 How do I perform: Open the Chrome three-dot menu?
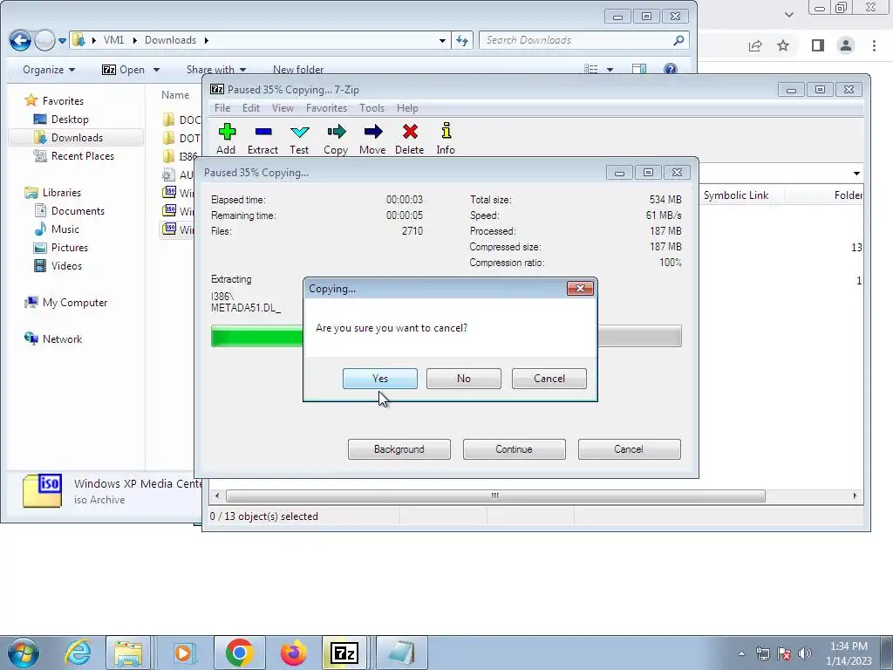[874, 45]
